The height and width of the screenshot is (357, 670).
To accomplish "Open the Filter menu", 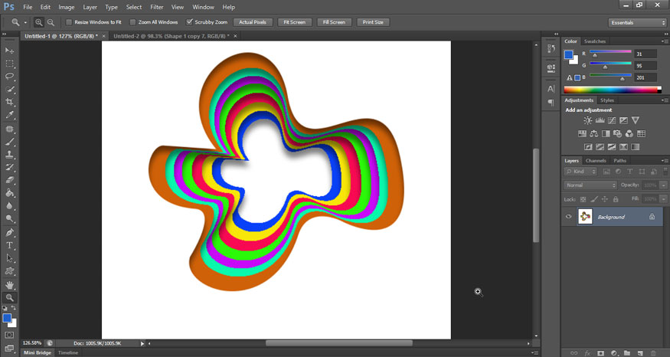I will click(x=157, y=7).
